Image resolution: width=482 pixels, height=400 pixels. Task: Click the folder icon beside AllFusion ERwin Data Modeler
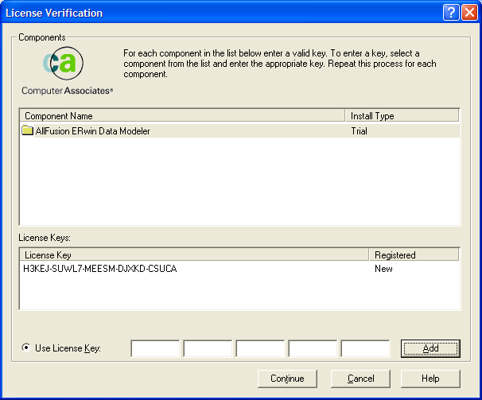(27, 130)
